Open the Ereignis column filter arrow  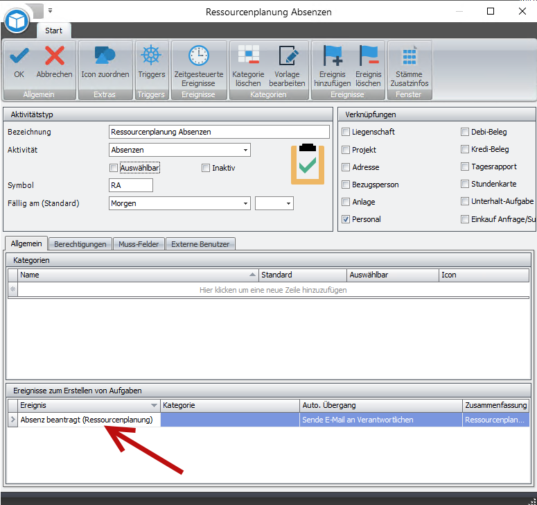tap(154, 405)
